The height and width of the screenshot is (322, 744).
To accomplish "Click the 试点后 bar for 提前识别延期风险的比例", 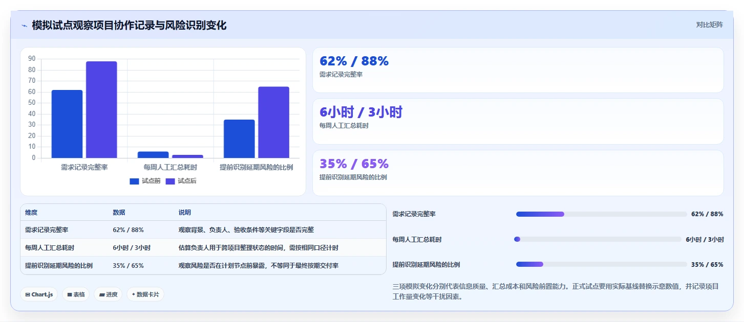I will click(x=273, y=122).
